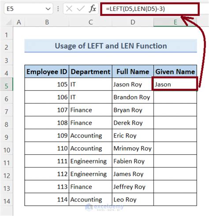The height and width of the screenshot is (216, 209).
Task: Select Employee ID cell 108
Action: (47, 123)
